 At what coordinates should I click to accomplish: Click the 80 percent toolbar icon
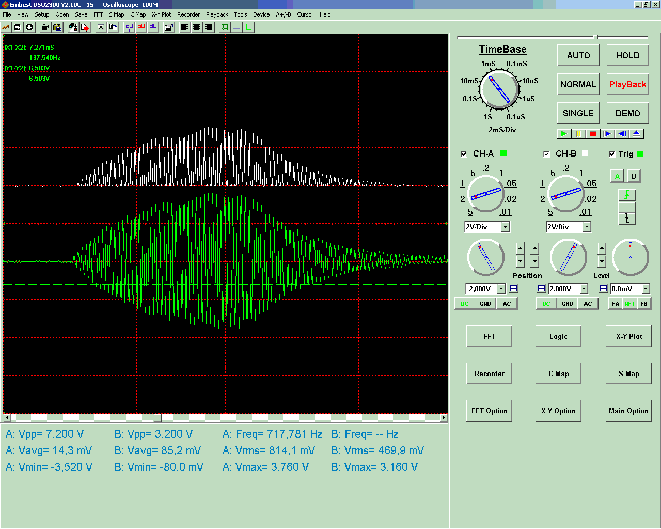coord(153,27)
